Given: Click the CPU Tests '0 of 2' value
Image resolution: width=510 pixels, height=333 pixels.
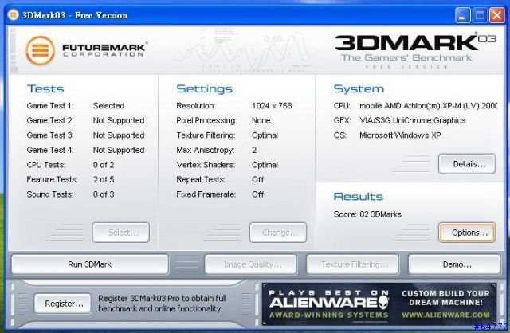Looking at the screenshot, I should coord(104,165).
